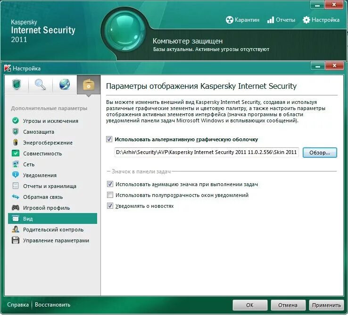Click the Настройка gear icon
Image resolution: width=348 pixels, height=316 pixels.
(x=307, y=20)
